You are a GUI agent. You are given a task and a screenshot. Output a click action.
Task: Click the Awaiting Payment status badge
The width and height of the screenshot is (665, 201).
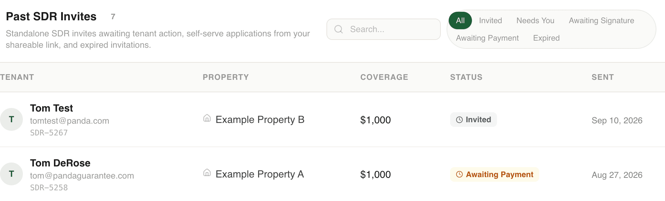click(494, 174)
